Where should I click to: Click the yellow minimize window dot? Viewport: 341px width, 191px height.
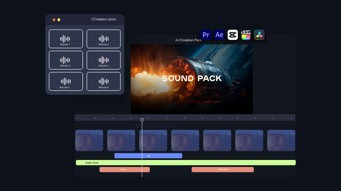coord(59,20)
